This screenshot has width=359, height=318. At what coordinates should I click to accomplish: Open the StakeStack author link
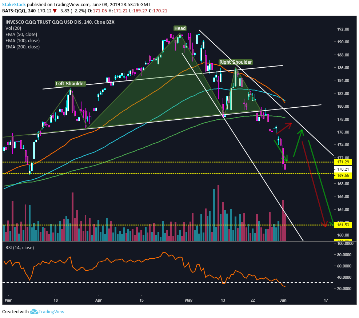pyautogui.click(x=14, y=5)
